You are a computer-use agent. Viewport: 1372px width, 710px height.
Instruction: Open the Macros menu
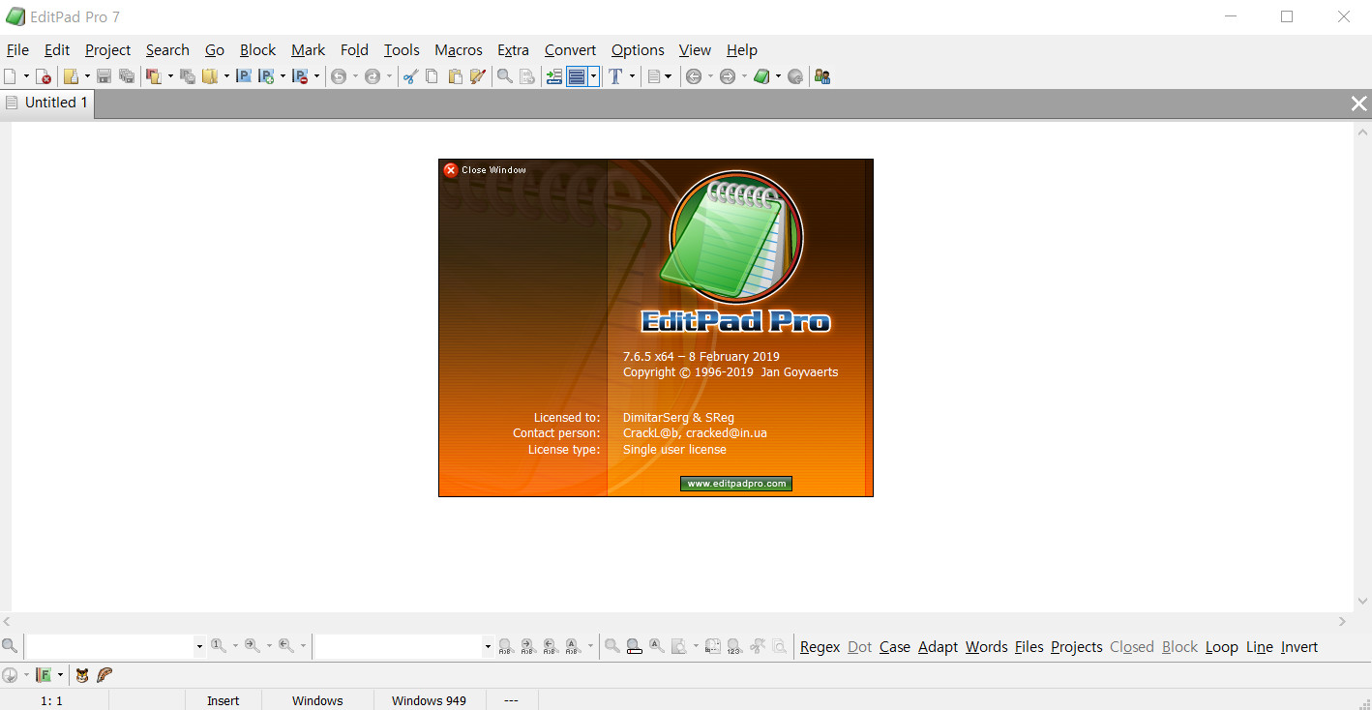(459, 50)
